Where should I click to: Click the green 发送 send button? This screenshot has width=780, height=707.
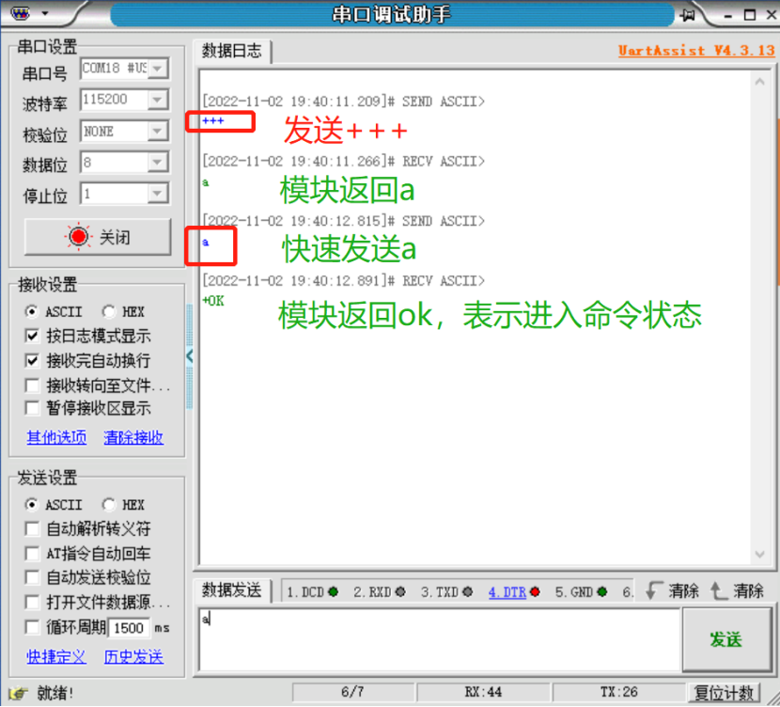(x=726, y=639)
